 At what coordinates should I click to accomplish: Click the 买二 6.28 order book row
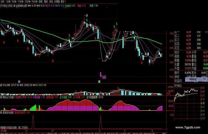point(191,36)
